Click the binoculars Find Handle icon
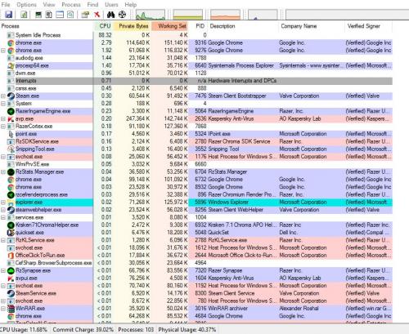Viewport: 409px width, 334px height. [x=110, y=15]
